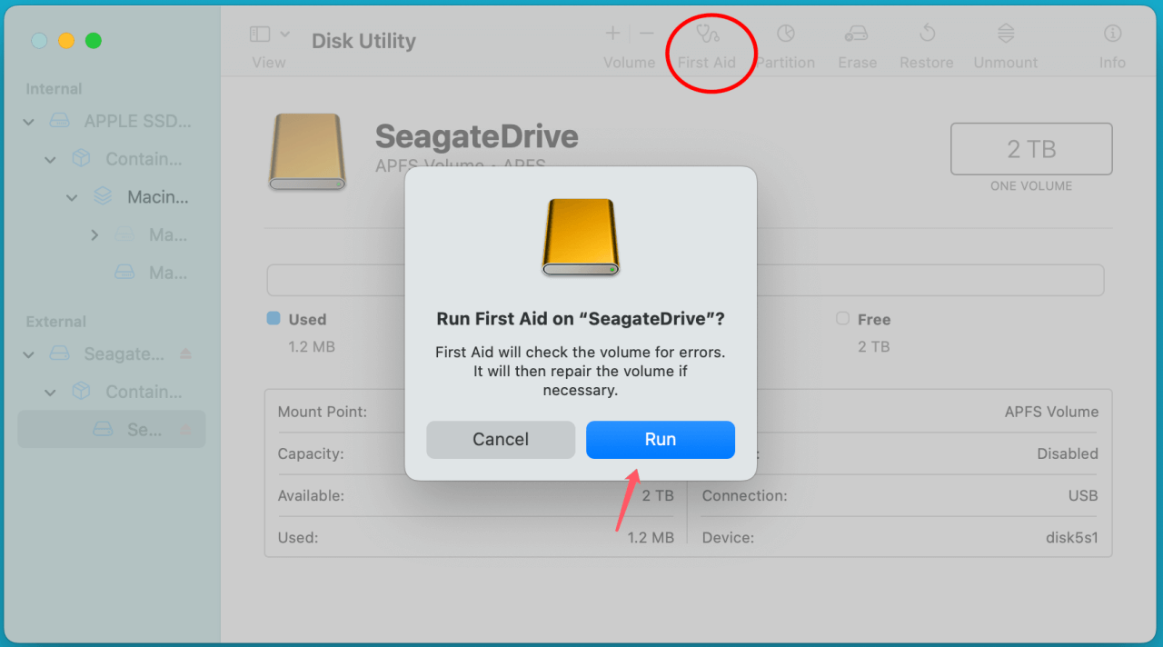Add a new Volume with the plus icon
The height and width of the screenshot is (647, 1163).
coord(612,34)
